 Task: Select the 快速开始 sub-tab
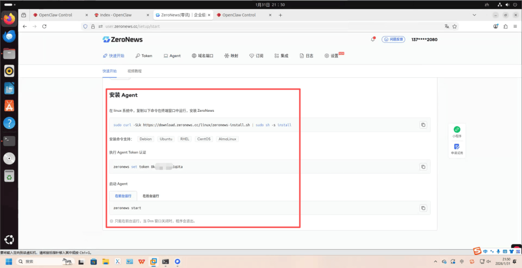click(x=110, y=71)
